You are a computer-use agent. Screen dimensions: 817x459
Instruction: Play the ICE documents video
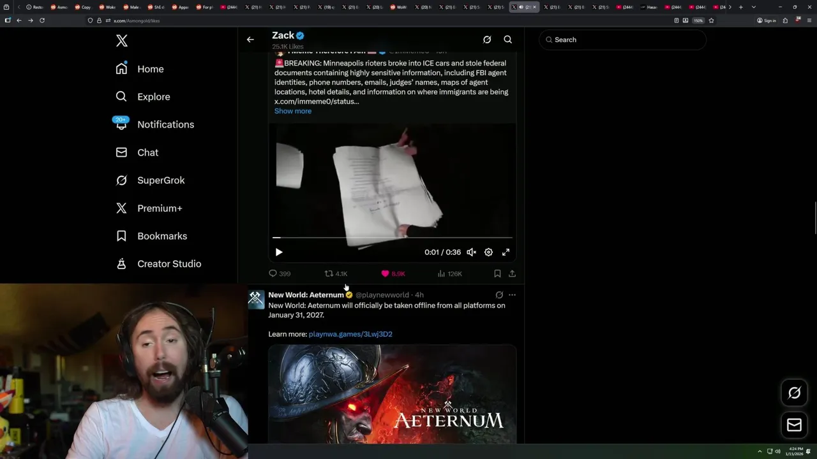tap(279, 252)
